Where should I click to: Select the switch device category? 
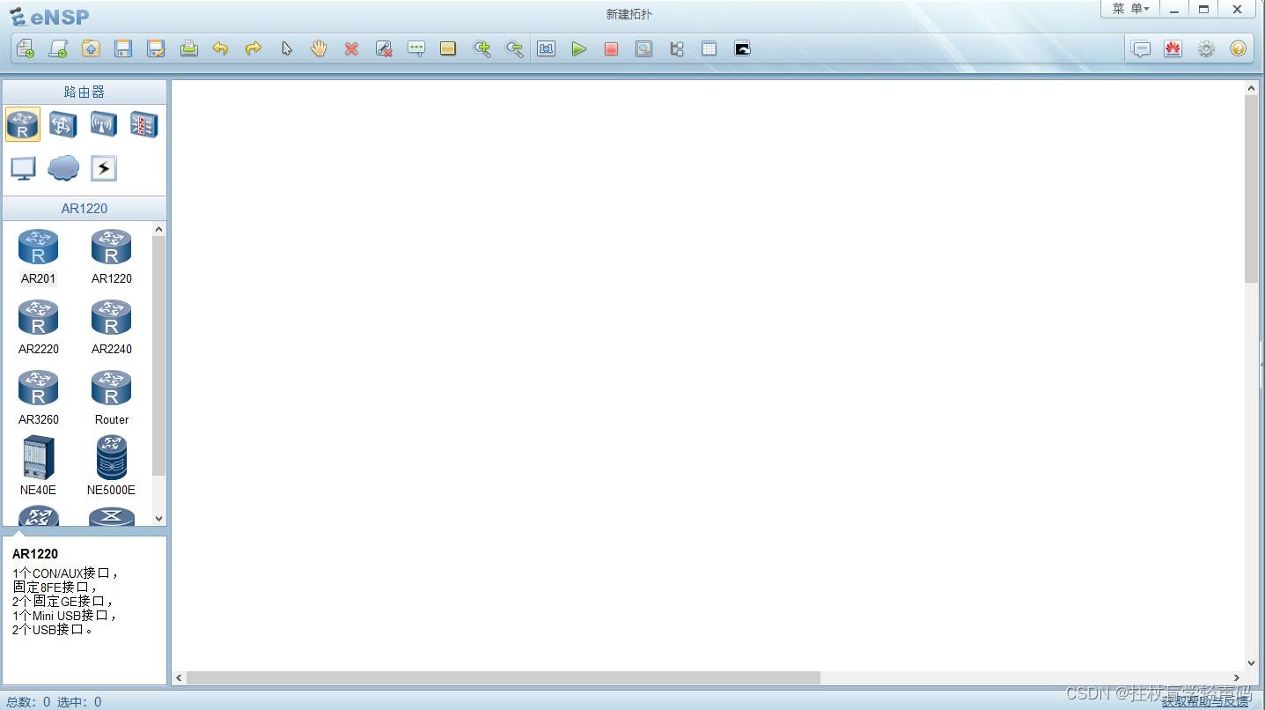pos(63,124)
